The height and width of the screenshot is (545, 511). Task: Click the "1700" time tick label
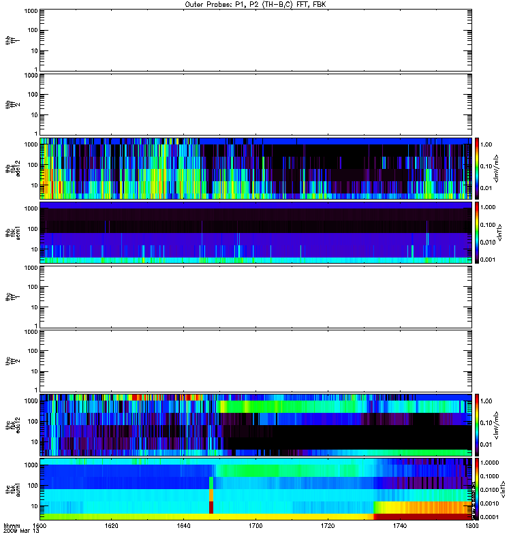pyautogui.click(x=255, y=526)
